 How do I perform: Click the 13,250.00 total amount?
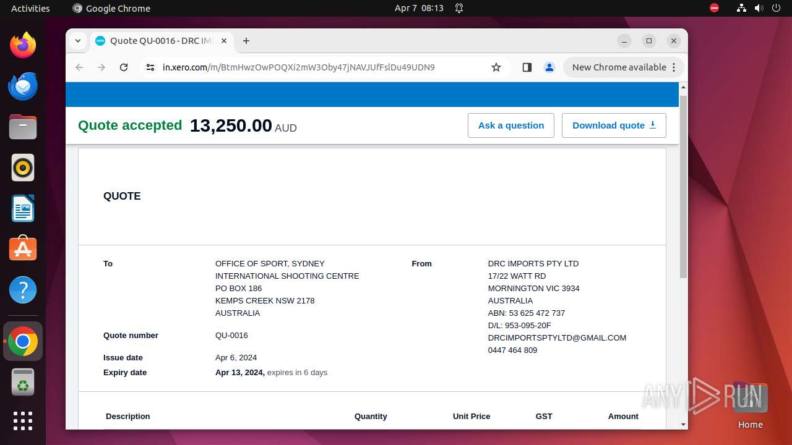231,125
